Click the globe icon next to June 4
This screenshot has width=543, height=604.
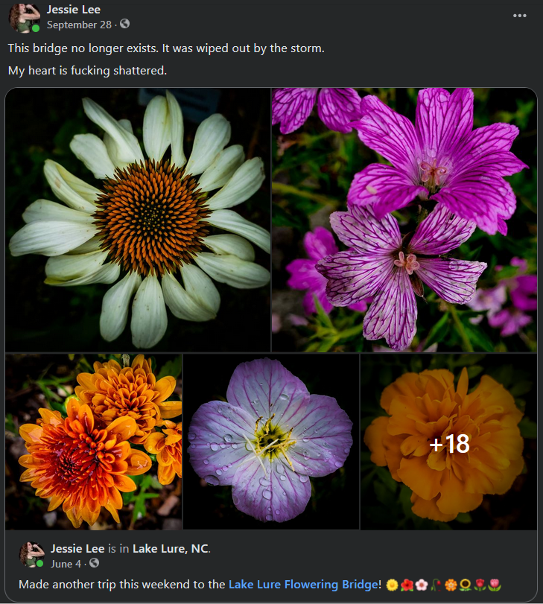pyautogui.click(x=94, y=563)
